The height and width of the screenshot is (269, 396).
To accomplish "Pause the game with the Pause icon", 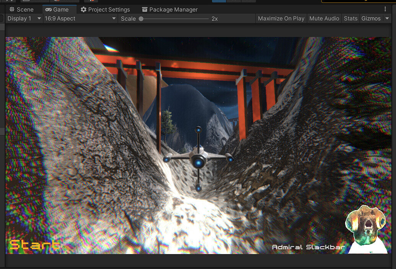I will tap(234, 1).
